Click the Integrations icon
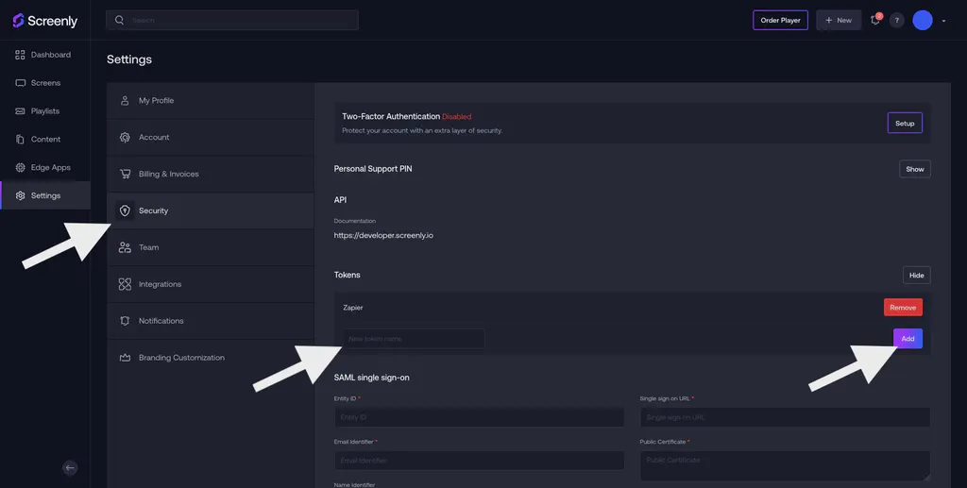Screen dimensions: 967x488 [x=125, y=284]
